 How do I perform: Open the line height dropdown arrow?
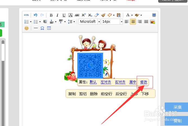pos(74,22)
